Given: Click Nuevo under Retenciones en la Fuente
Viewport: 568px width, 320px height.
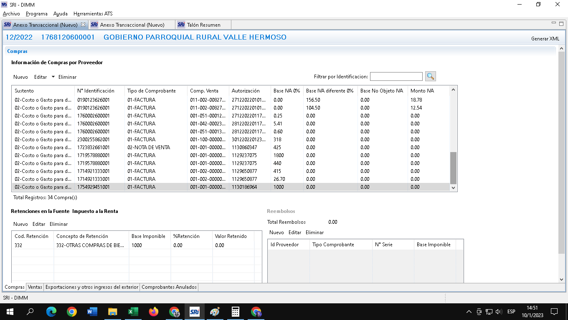Looking at the screenshot, I should 20,224.
